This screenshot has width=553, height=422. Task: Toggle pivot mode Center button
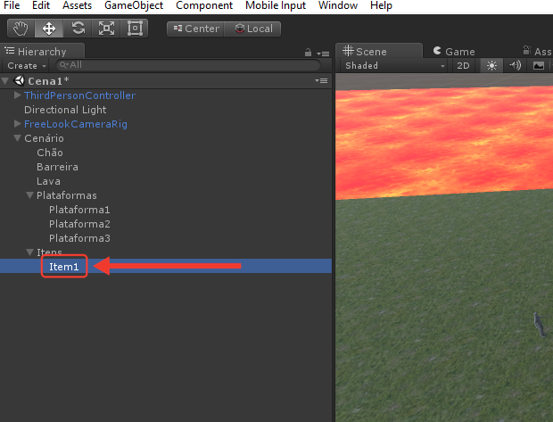coord(195,29)
